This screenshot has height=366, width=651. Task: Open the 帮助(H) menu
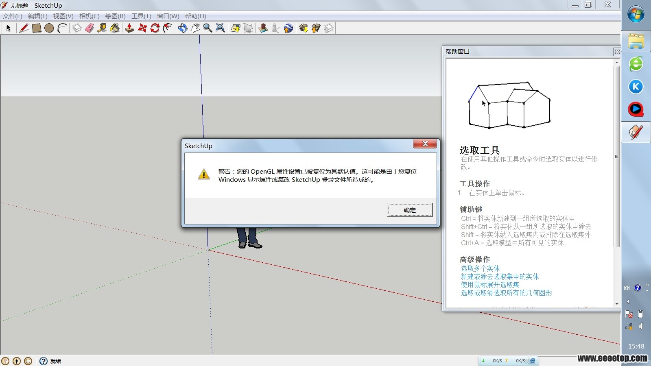195,16
